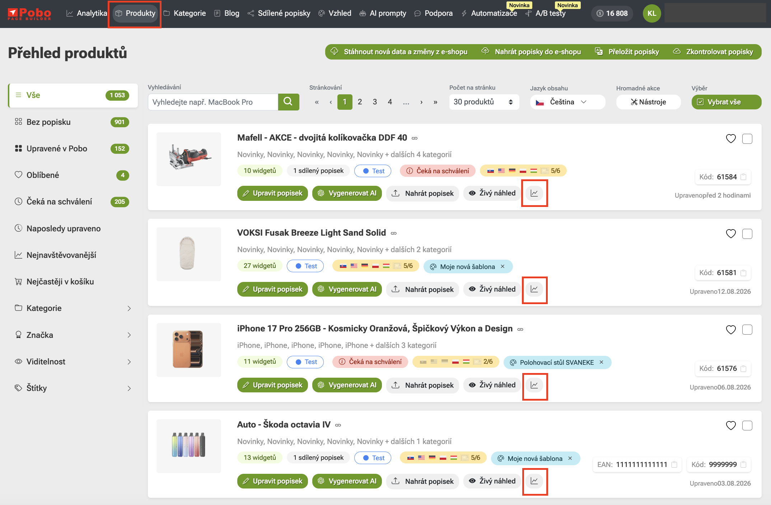The height and width of the screenshot is (505, 771).
Task: Open link icon beside Auto Škoda octavia title
Action: coord(338,425)
